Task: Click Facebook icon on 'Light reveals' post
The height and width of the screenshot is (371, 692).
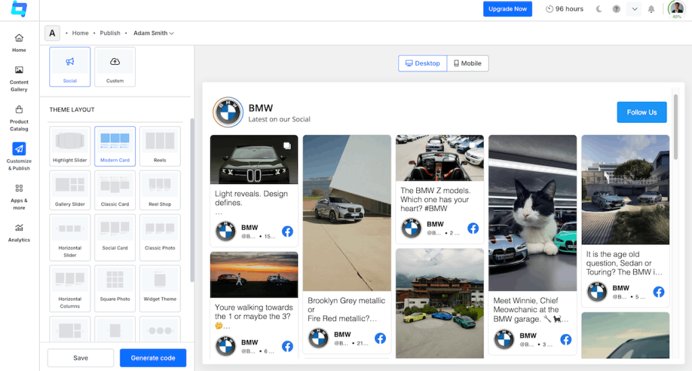Action: [287, 231]
